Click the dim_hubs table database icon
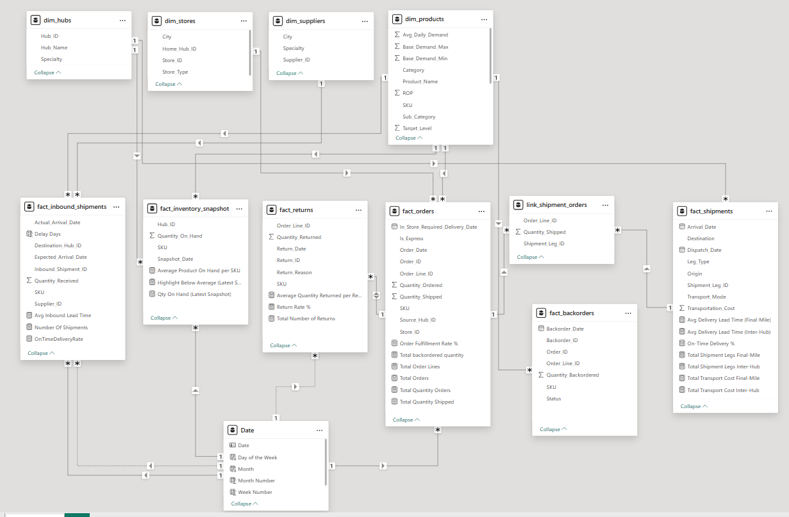 point(35,21)
